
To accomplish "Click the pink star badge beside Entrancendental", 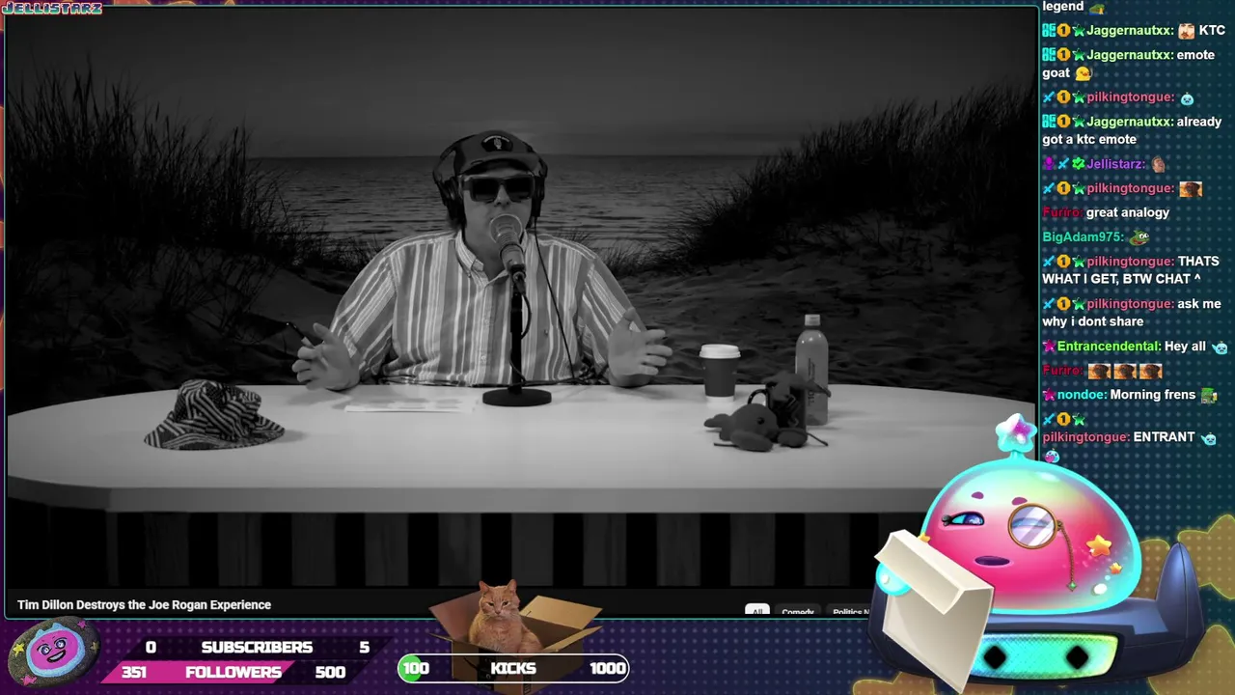I will tap(1049, 347).
